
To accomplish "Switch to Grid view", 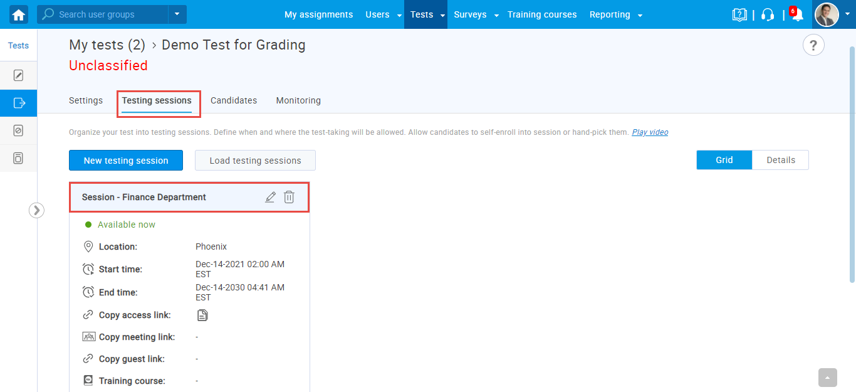I will click(724, 160).
